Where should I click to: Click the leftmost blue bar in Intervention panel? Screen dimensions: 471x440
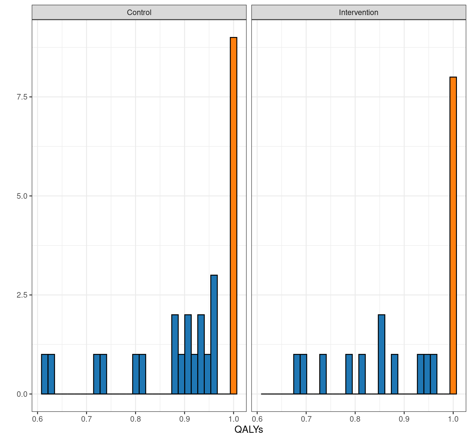297,374
